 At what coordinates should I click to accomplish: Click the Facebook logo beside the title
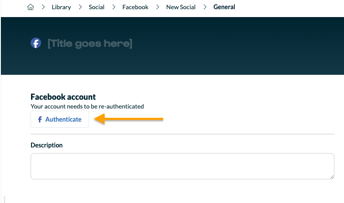[x=36, y=43]
